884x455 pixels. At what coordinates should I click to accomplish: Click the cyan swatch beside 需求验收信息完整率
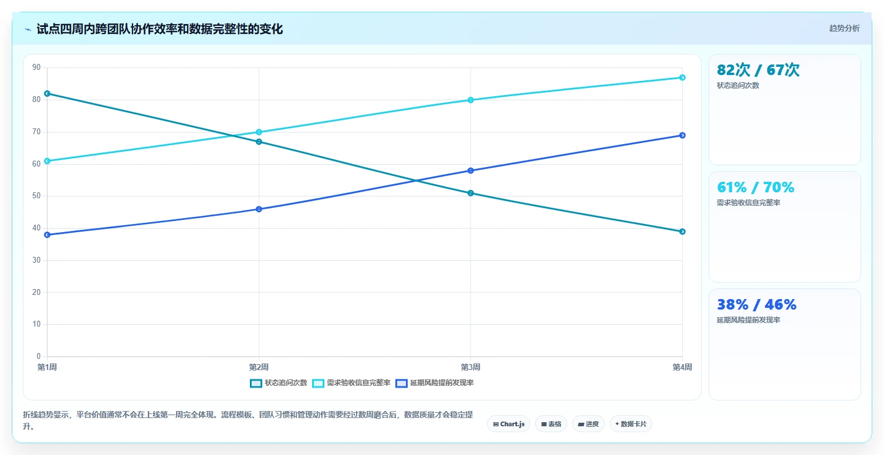point(318,383)
